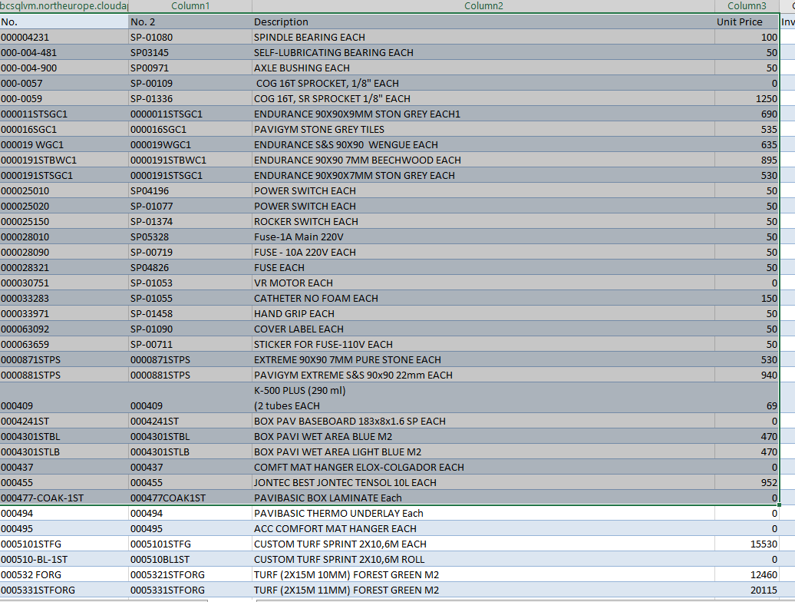
Task: Select cell SP-00719
Action: click(190, 252)
